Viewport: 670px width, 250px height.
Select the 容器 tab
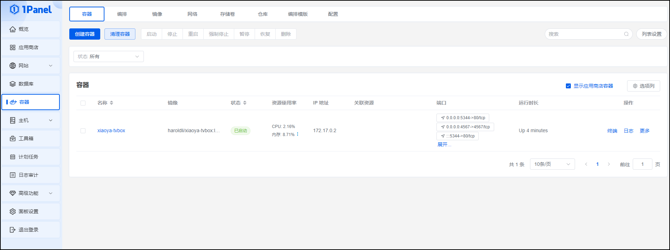tap(87, 14)
